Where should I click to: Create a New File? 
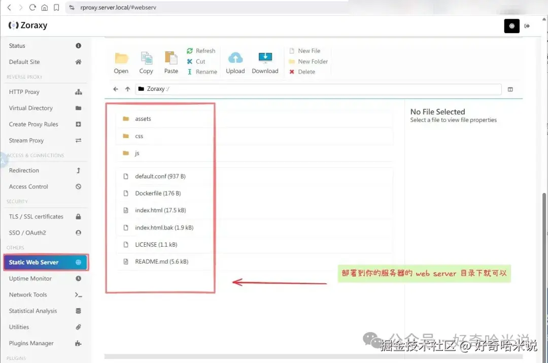pos(304,51)
